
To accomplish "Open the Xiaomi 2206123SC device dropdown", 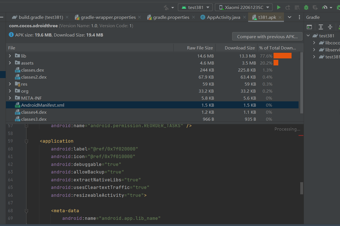I will [244, 8].
